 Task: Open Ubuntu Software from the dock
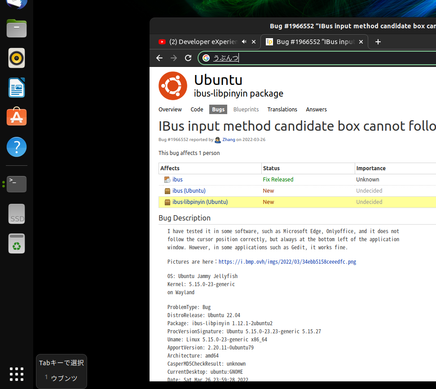pos(17,117)
